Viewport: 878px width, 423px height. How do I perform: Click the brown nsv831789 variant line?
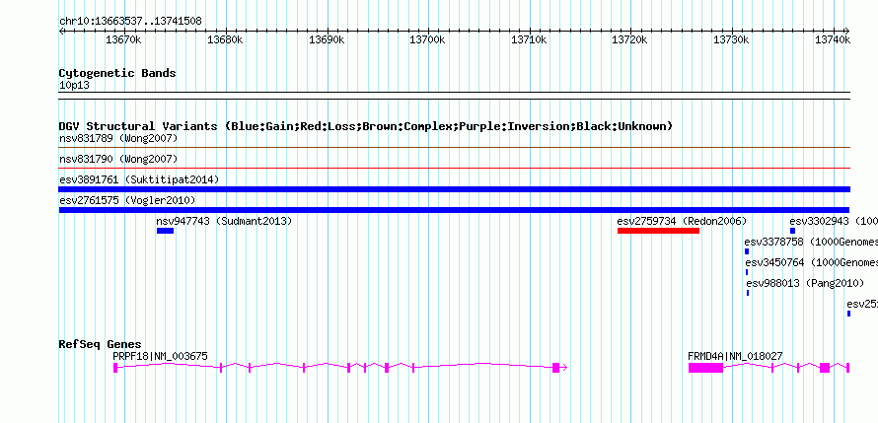pos(454,147)
